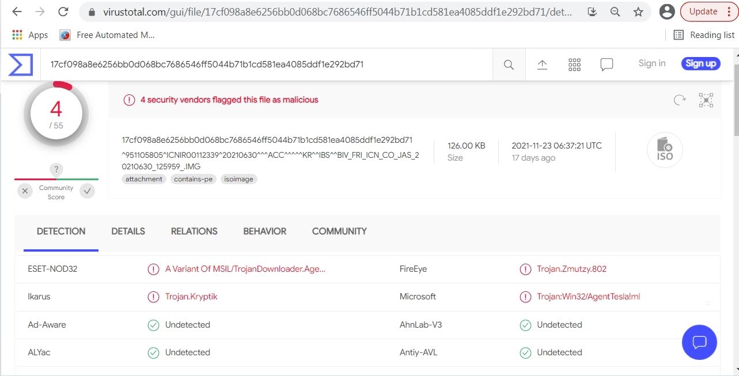Open the floating chat bubble button
Image resolution: width=739 pixels, height=376 pixels.
699,342
